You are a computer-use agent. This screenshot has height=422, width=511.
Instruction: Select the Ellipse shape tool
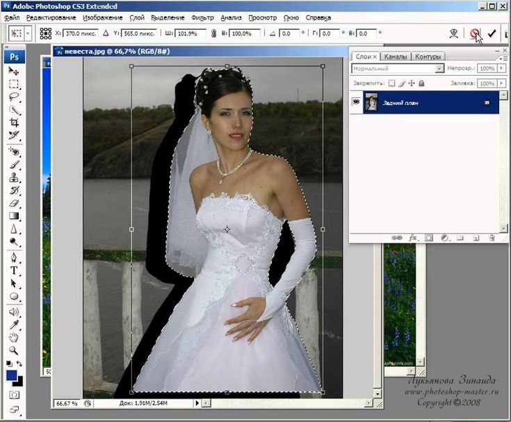14,297
